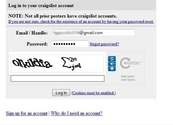173x125 pixels.
Task: Open 'Why do I need an account?' link
Action: click(76, 113)
